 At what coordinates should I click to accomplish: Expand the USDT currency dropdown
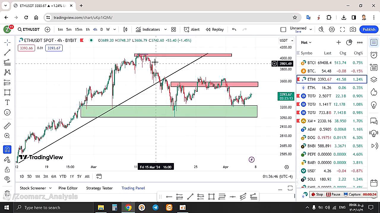[x=287, y=40]
